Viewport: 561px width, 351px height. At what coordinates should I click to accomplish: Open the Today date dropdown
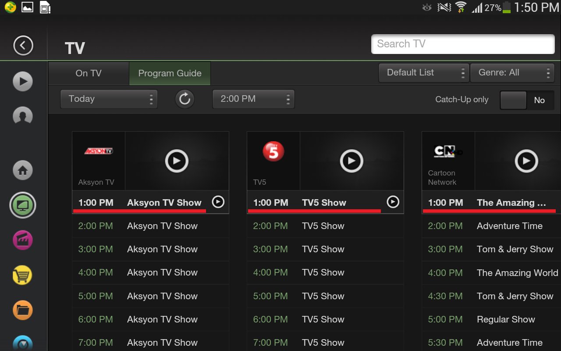109,99
